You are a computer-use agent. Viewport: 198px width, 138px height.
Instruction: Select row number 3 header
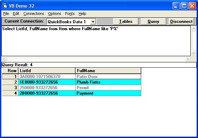10,88
